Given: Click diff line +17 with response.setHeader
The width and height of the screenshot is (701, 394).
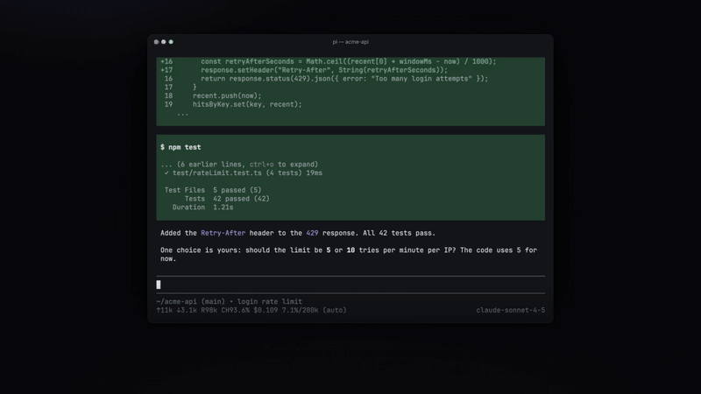Looking at the screenshot, I should pos(304,70).
